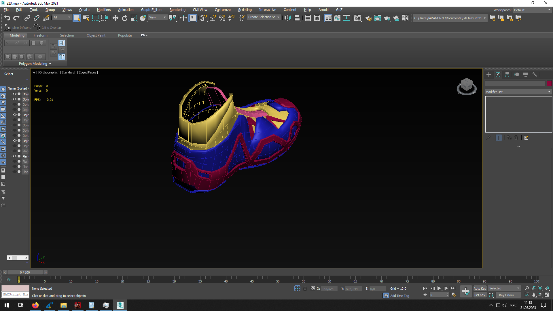Expand the Polygon Modeling panel
Image resolution: width=553 pixels, height=311 pixels.
[x=35, y=64]
